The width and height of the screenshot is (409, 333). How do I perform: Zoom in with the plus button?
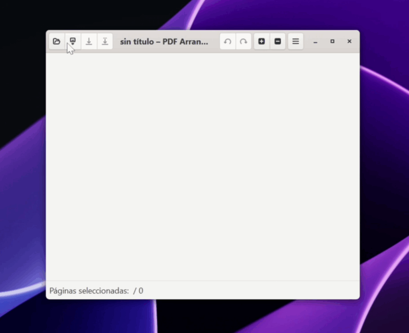coord(262,41)
